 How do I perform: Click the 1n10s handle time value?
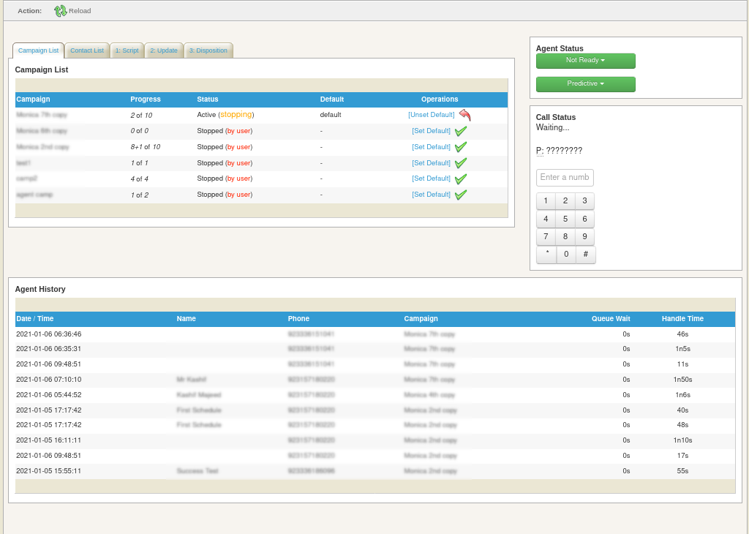click(x=682, y=440)
